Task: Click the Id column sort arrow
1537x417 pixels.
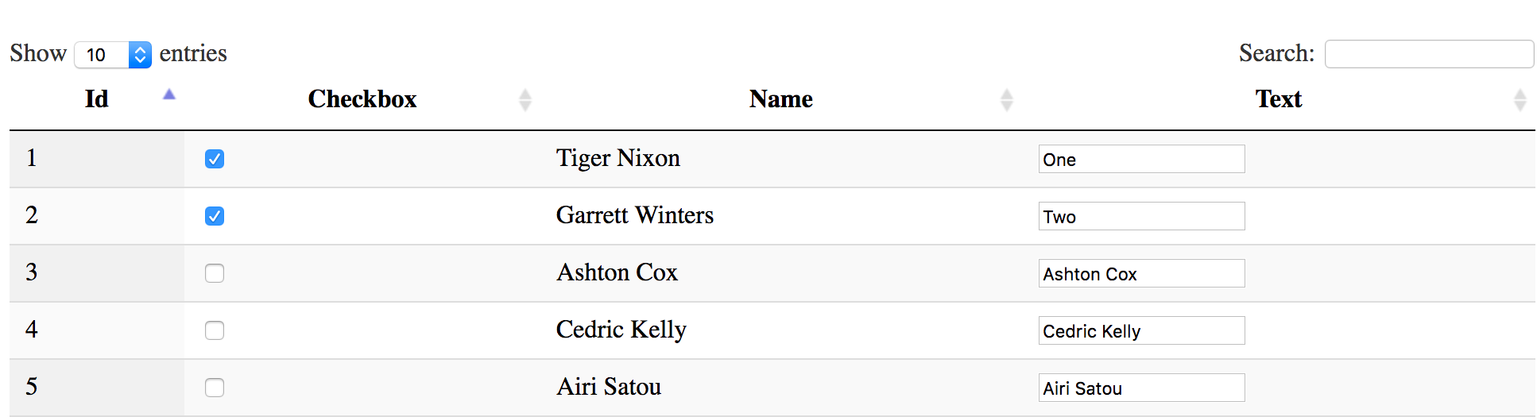Action: tap(168, 95)
